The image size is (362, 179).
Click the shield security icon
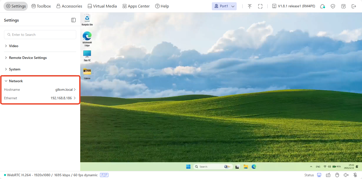(333, 6)
